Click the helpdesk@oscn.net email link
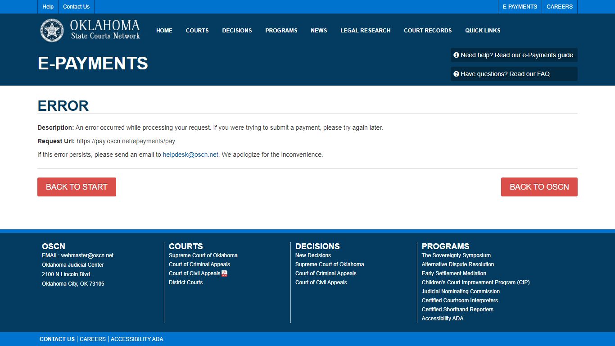 pos(190,155)
